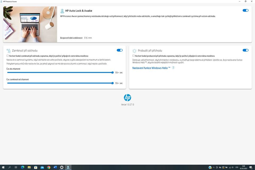Check the checkbox under Probudit při příchodu

[x=133, y=55]
